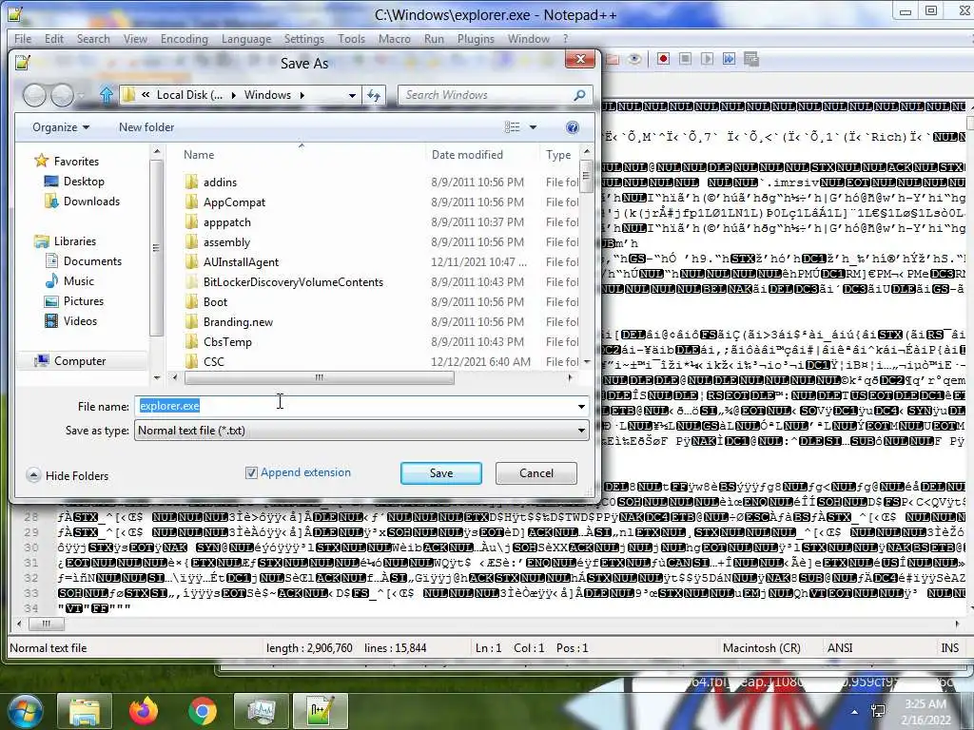
Task: Click the Macintosh (CR) status bar entry
Action: click(x=762, y=648)
